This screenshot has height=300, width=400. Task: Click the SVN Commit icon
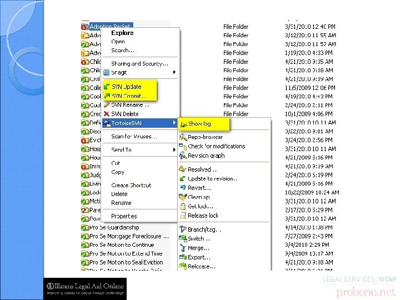pyautogui.click(x=107, y=96)
